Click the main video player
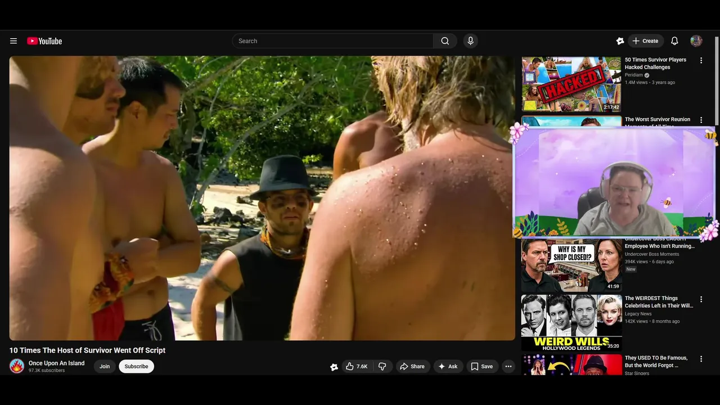This screenshot has width=720, height=405. [262, 198]
